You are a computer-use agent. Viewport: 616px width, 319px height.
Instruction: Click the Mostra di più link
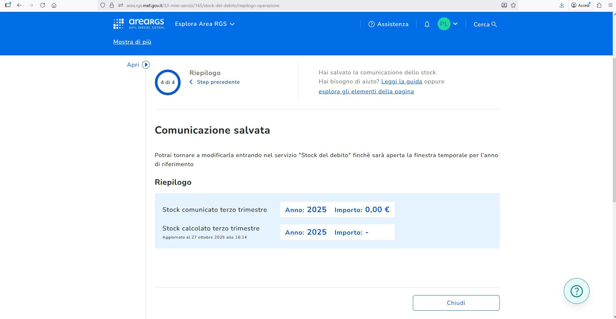pyautogui.click(x=132, y=42)
